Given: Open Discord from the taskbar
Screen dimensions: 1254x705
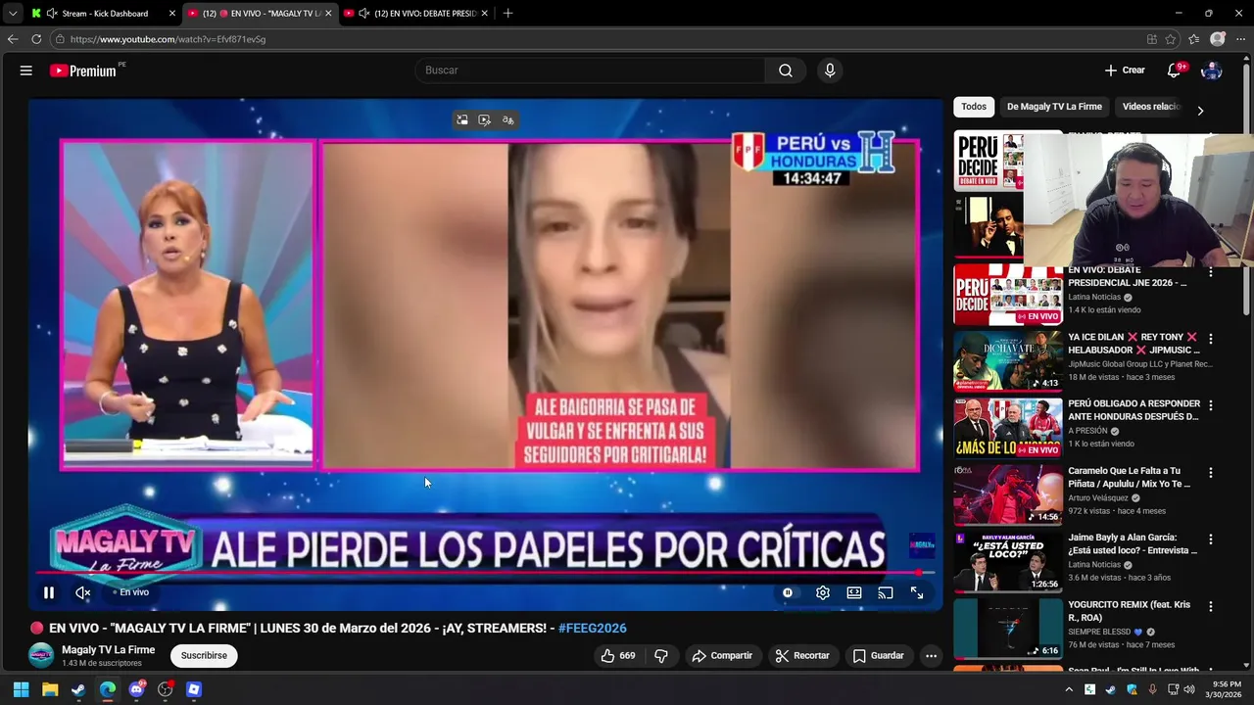Looking at the screenshot, I should tap(137, 689).
